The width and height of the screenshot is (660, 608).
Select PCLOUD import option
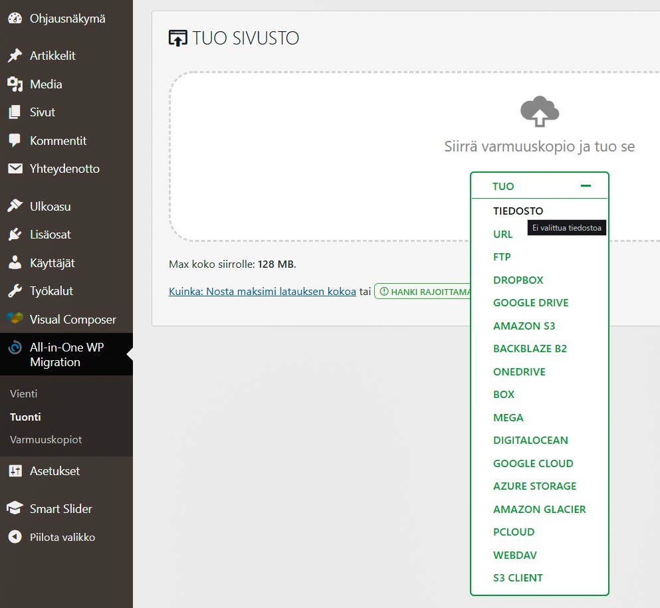[x=514, y=532]
